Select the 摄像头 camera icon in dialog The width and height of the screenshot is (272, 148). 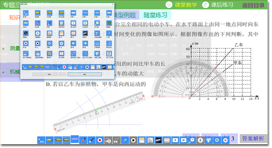[x=25, y=34]
